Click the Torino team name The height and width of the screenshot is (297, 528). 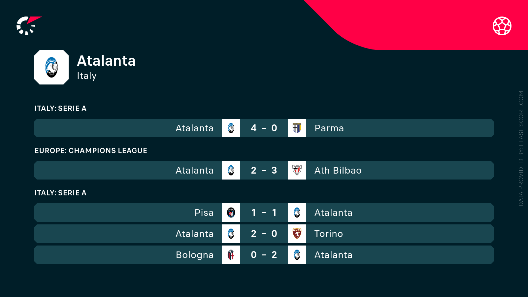(x=328, y=234)
